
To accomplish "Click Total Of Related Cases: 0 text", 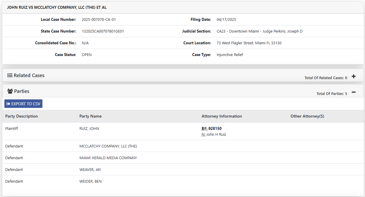I will [326, 78].
